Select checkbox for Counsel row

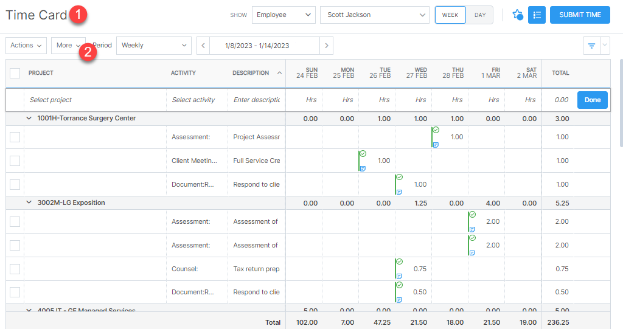(x=15, y=269)
